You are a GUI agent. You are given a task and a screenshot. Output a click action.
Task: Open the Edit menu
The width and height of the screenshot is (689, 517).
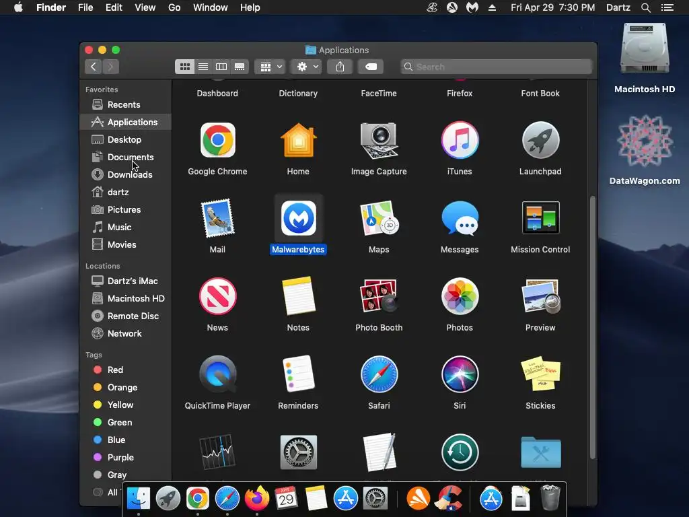tap(114, 7)
